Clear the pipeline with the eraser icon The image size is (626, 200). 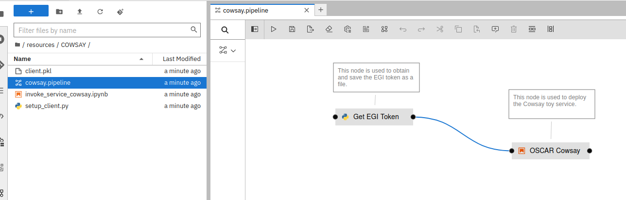(329, 29)
